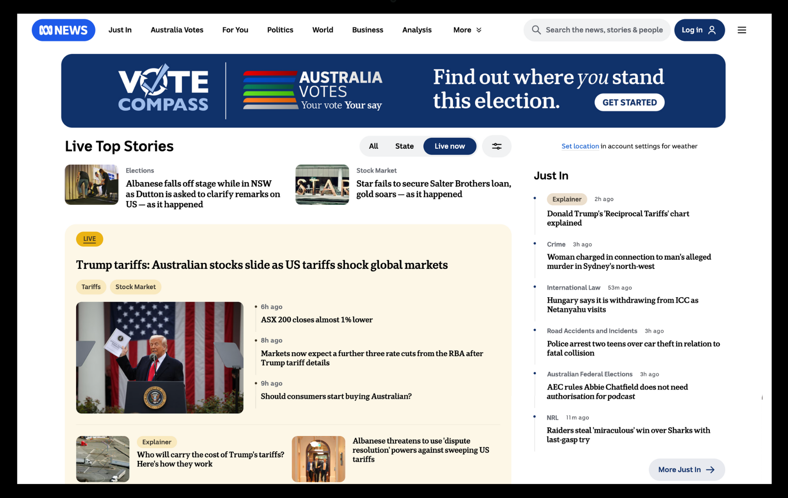Open the Star building thumbnail
This screenshot has width=788, height=498.
coord(322,185)
